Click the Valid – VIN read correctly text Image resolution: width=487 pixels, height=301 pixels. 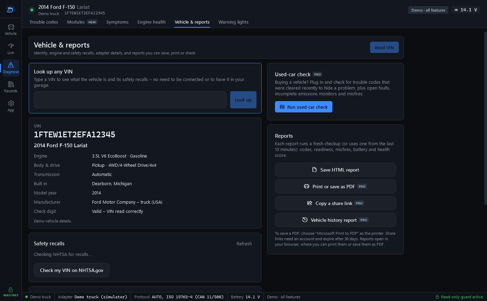[x=118, y=211]
